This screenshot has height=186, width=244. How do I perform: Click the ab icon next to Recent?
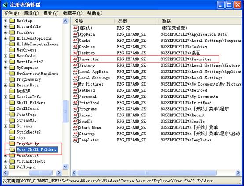tap(76, 115)
